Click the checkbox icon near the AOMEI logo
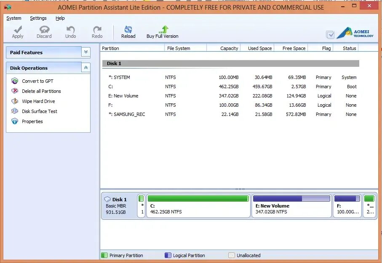Image resolution: width=382 pixels, height=263 pixels. point(331,35)
